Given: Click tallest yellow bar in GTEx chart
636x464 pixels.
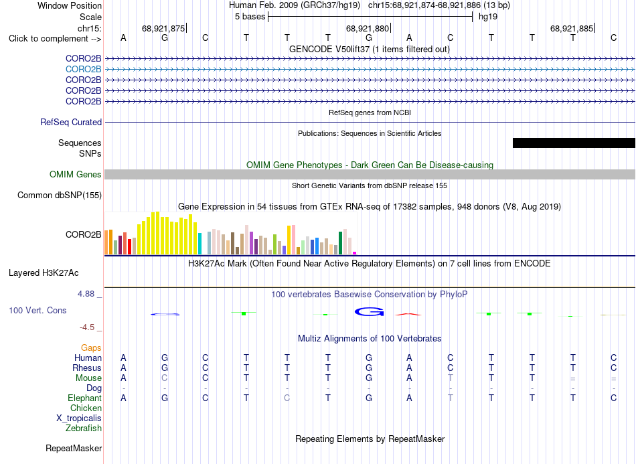Looking at the screenshot, I should coord(158,233).
